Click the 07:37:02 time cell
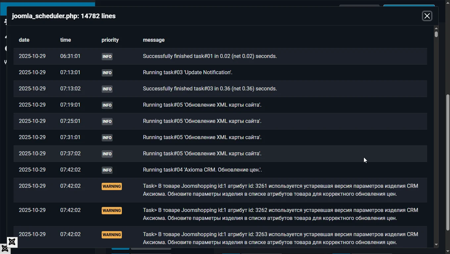The height and width of the screenshot is (254, 450). [x=70, y=154]
